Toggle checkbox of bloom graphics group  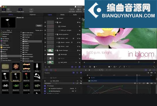point(45,34)
